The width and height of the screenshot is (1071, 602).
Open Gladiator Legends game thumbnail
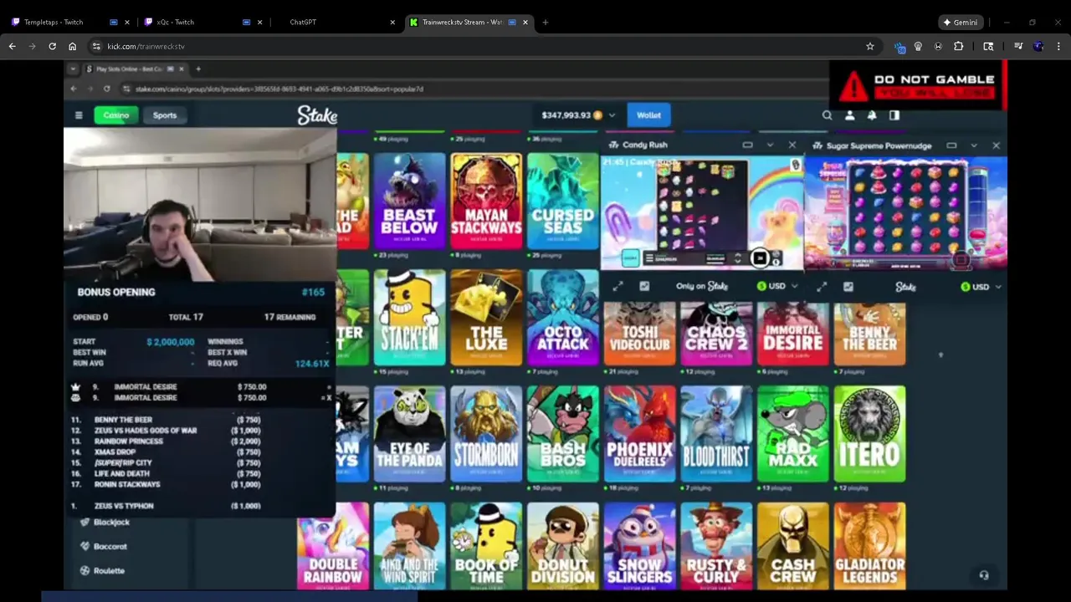(x=869, y=546)
